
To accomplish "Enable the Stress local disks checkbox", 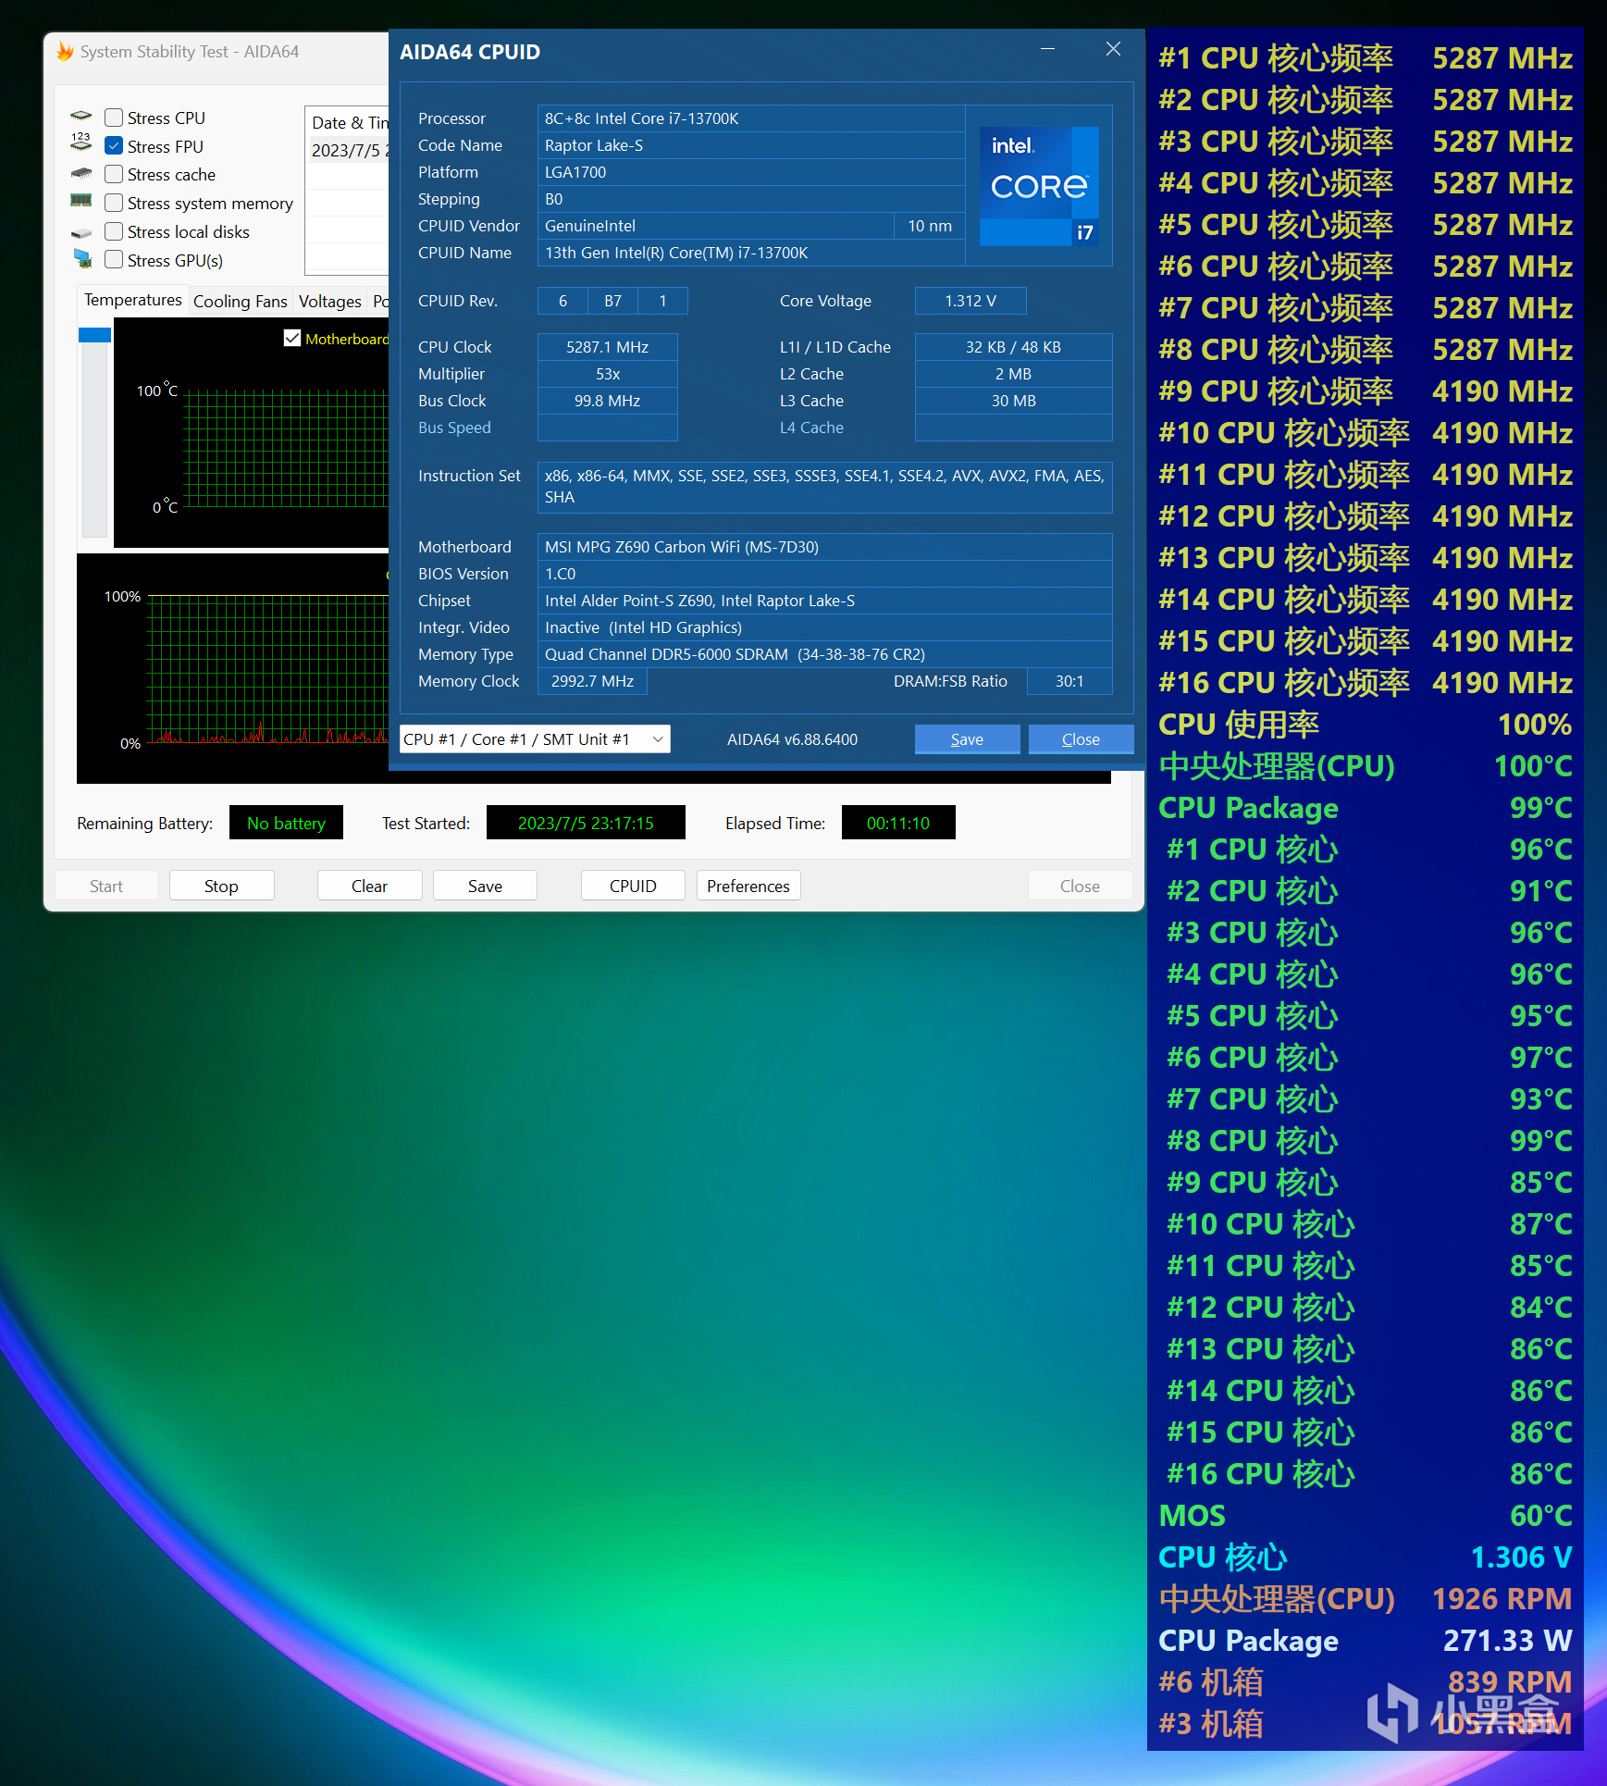I will tap(114, 231).
